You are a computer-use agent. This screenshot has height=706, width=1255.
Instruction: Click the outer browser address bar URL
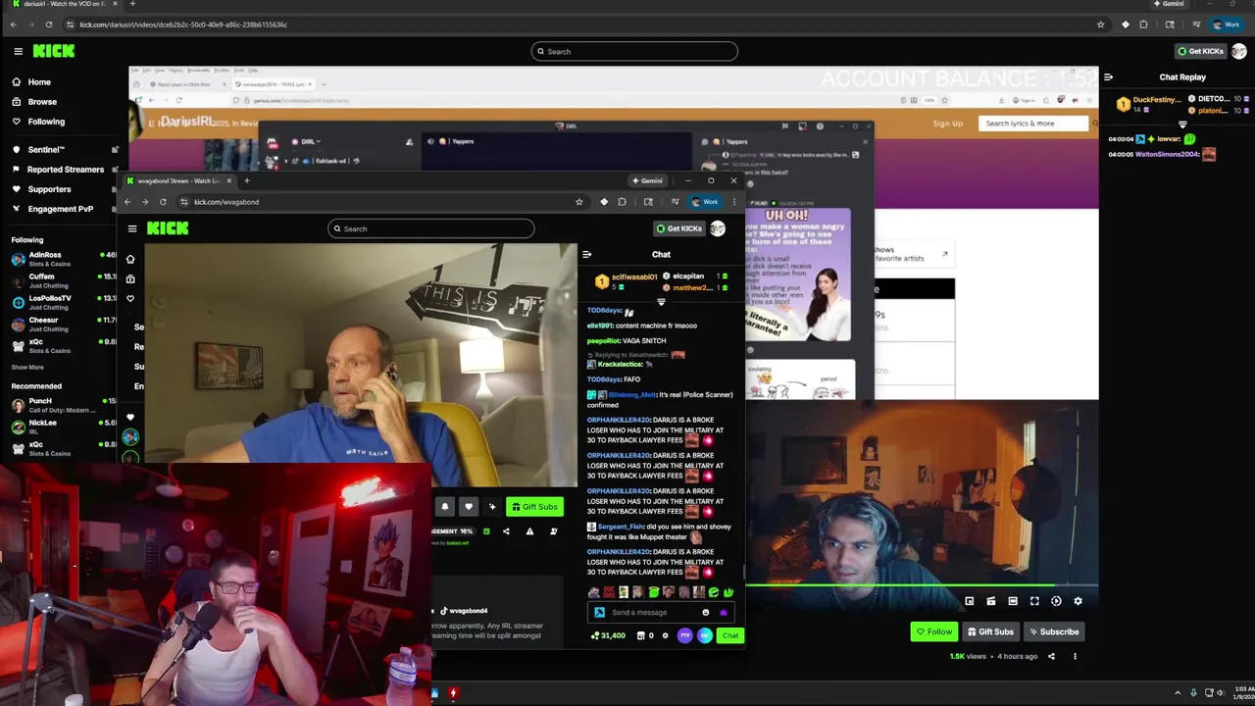[x=183, y=25]
